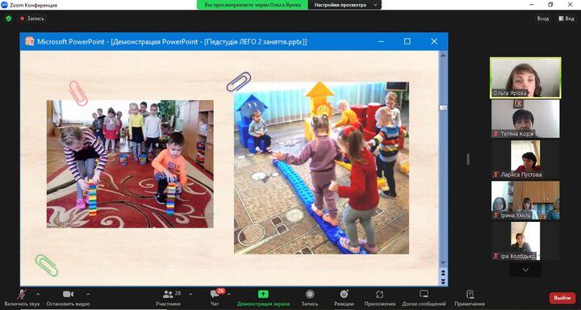Open Реакции reactions smiley icon
This screenshot has height=310, width=581.
pyautogui.click(x=344, y=294)
